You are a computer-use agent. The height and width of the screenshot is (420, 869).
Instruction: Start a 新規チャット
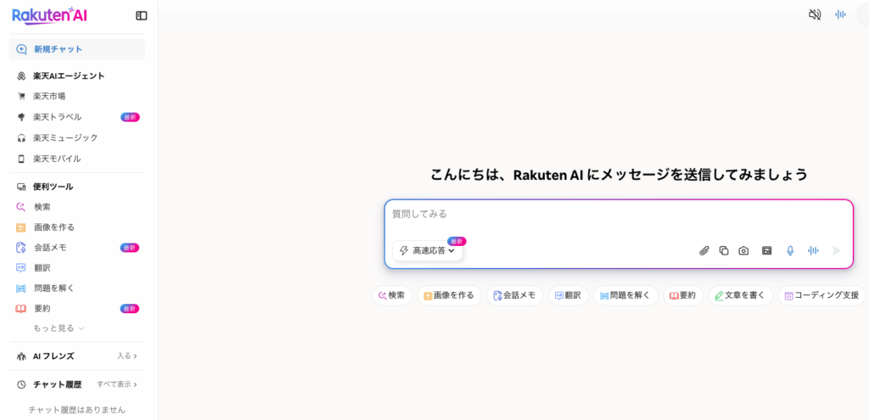(58, 49)
